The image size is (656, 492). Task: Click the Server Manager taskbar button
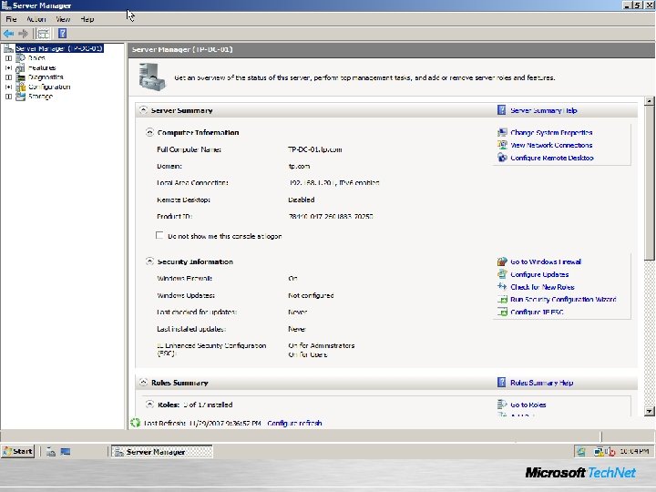point(162,451)
